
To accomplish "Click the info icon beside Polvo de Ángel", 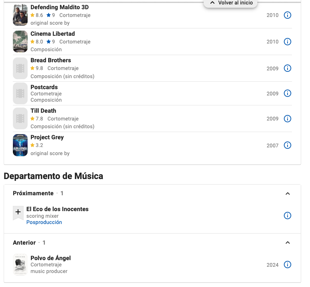I will click(288, 265).
